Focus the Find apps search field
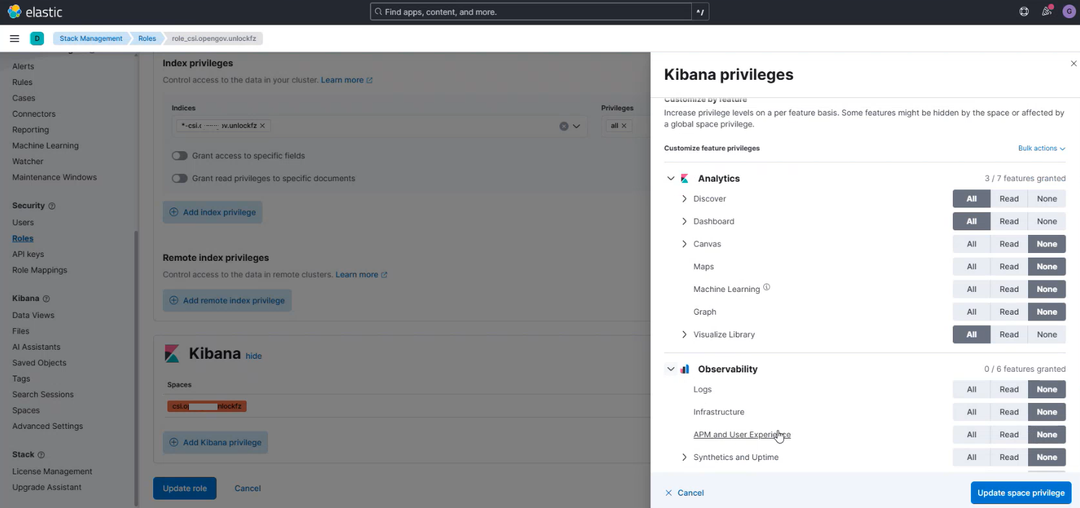Viewport: 1080px width, 508px height. pyautogui.click(x=531, y=12)
